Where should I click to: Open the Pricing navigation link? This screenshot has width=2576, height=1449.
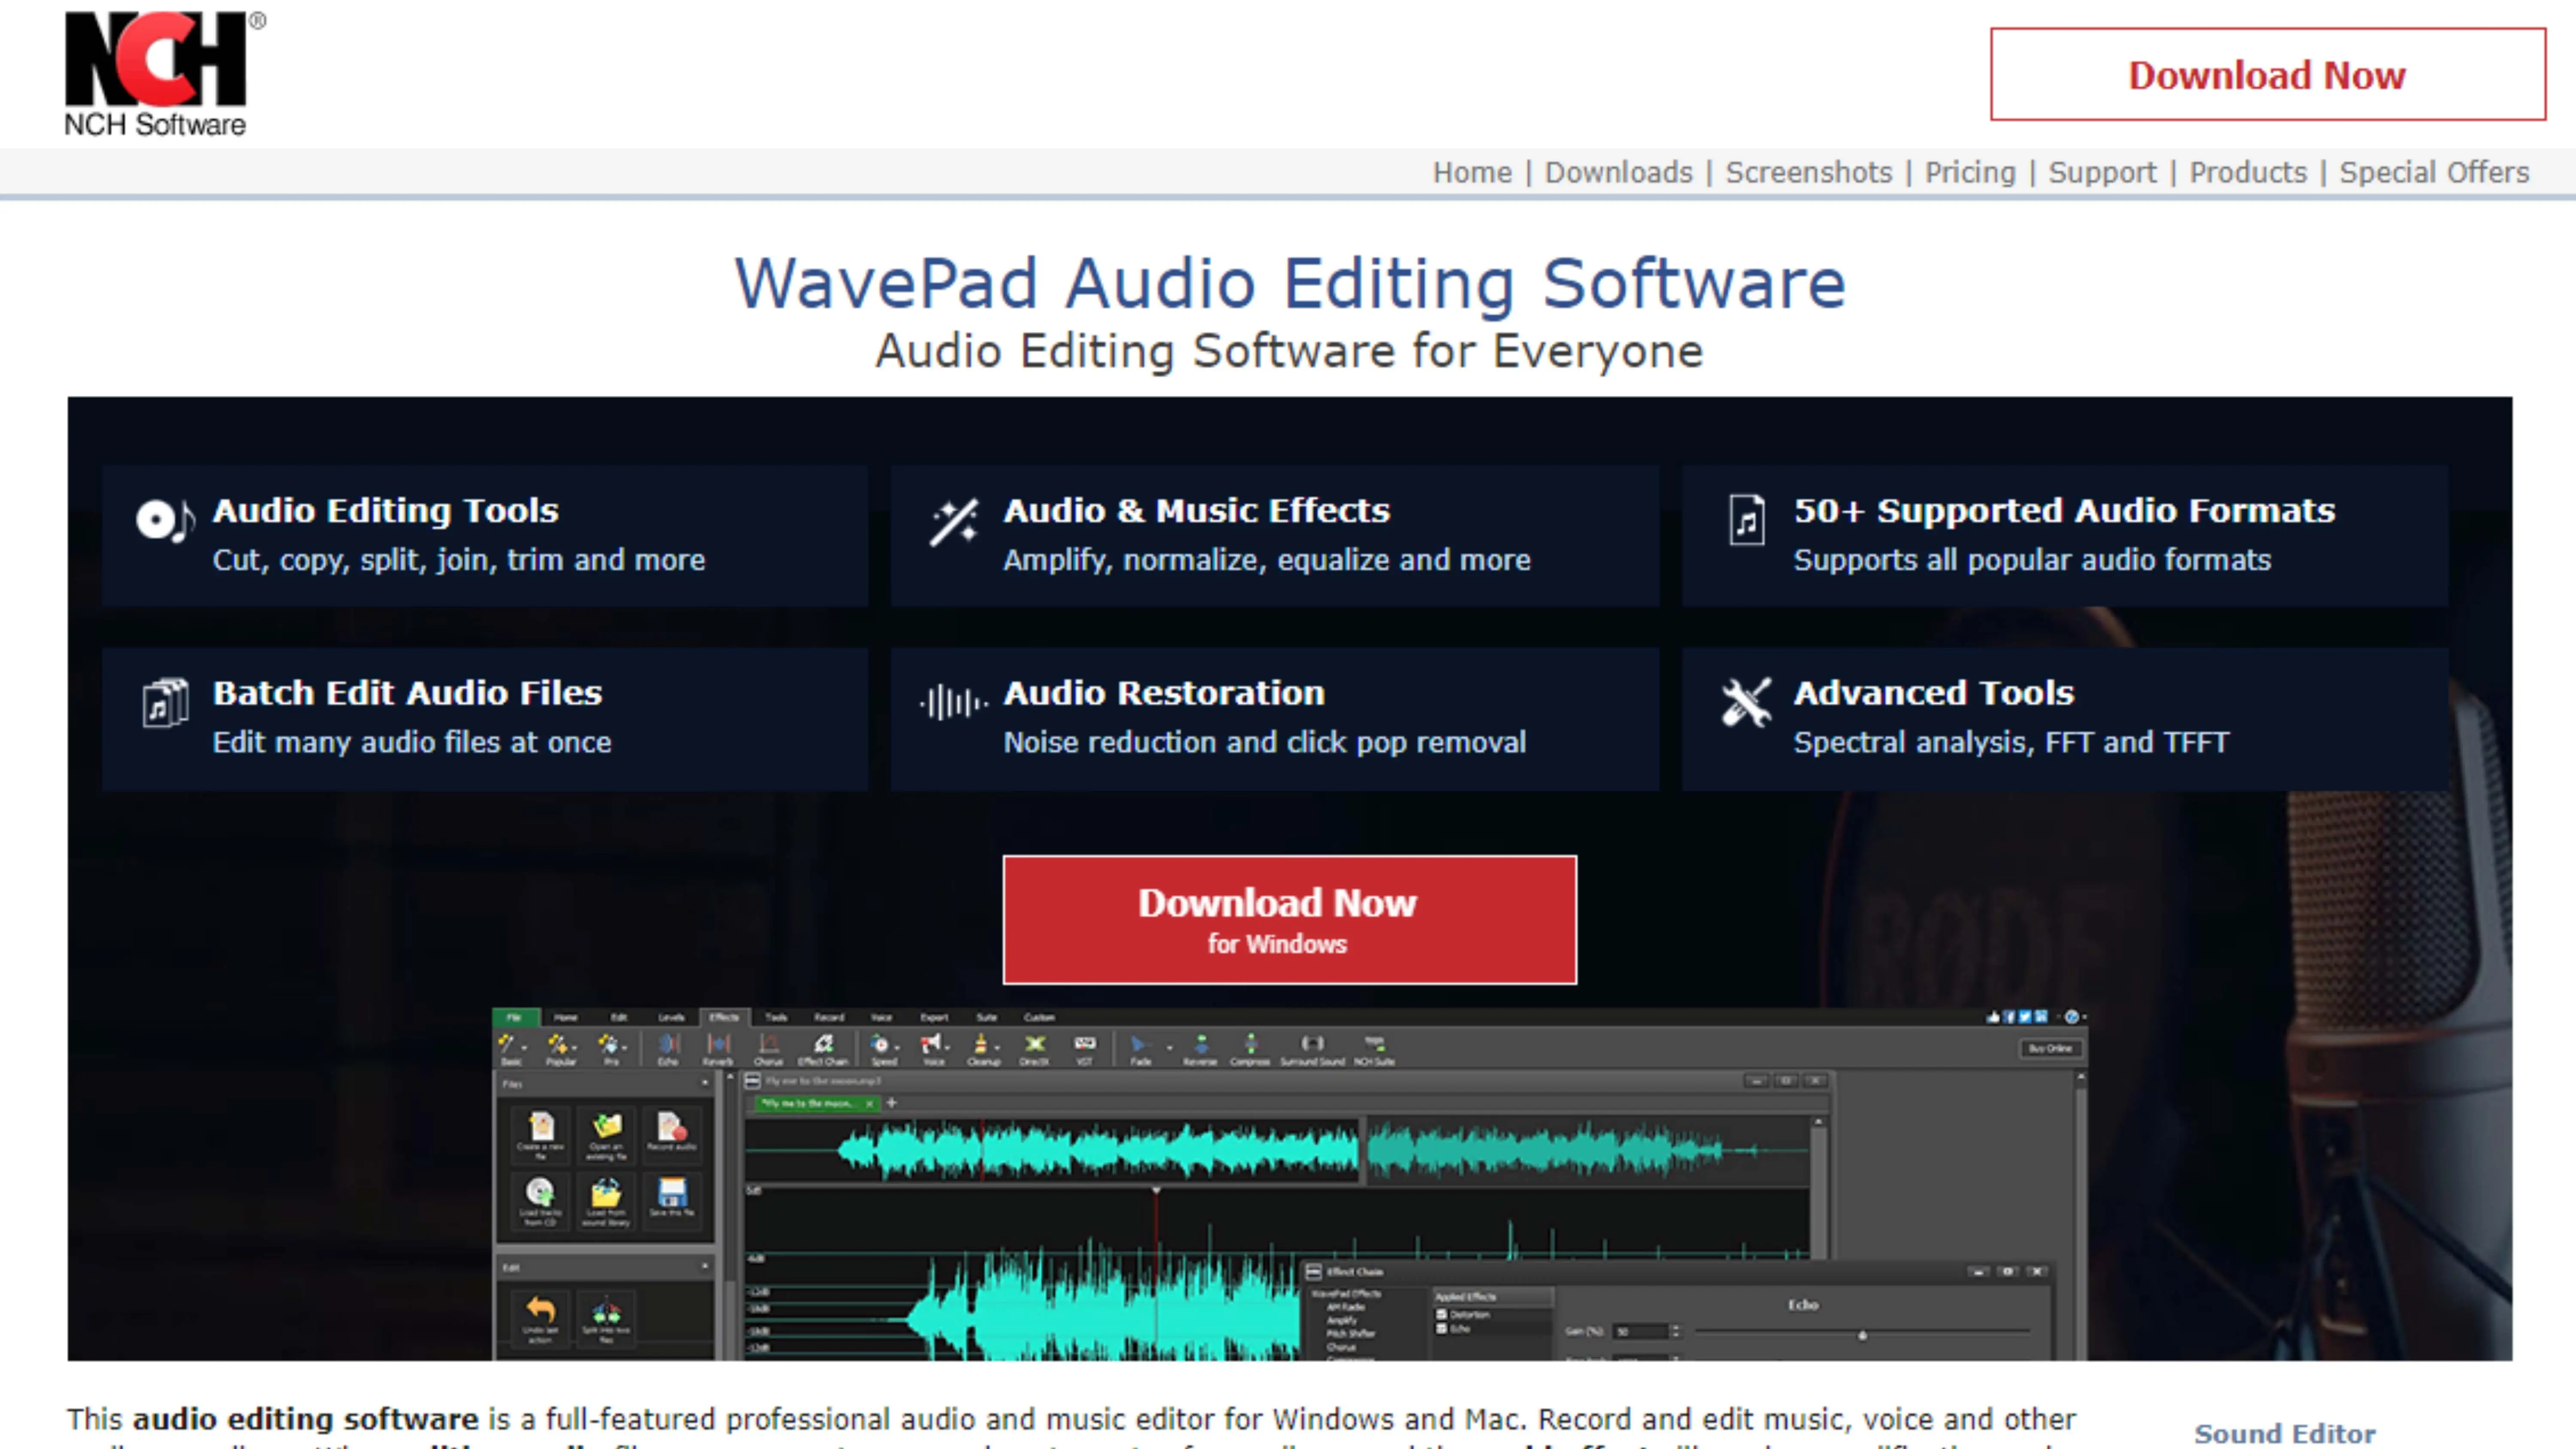pyautogui.click(x=1970, y=172)
